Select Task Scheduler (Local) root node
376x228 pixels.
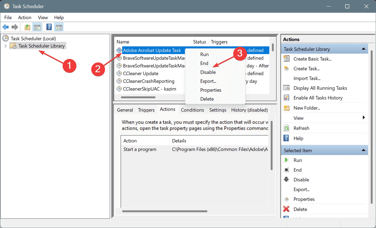[x=33, y=38]
